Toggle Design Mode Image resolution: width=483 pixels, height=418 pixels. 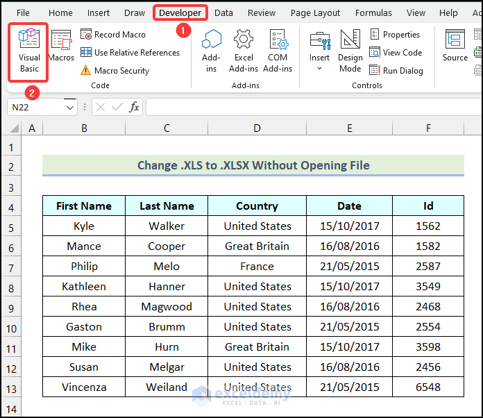coord(350,51)
